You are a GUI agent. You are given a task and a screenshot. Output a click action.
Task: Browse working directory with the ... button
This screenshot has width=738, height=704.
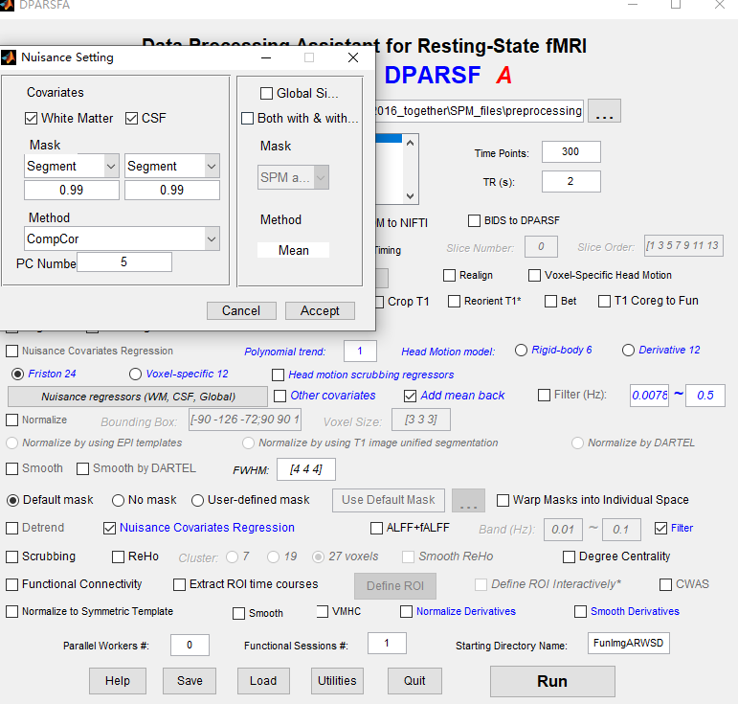[604, 111]
